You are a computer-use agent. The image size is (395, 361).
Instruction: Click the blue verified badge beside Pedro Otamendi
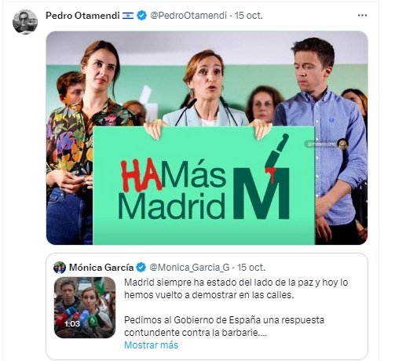tap(142, 16)
